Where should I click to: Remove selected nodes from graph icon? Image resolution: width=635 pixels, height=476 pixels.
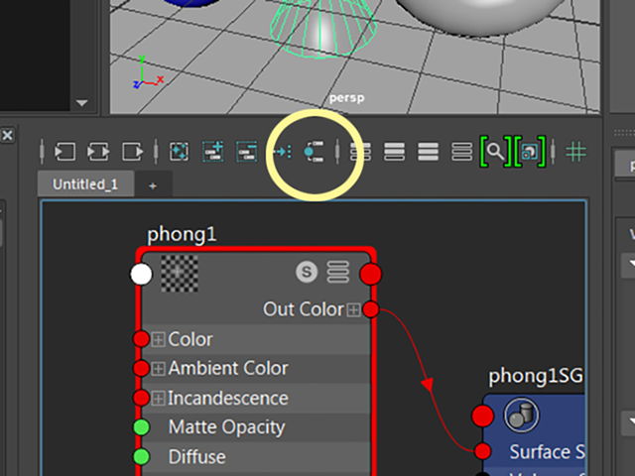246,152
